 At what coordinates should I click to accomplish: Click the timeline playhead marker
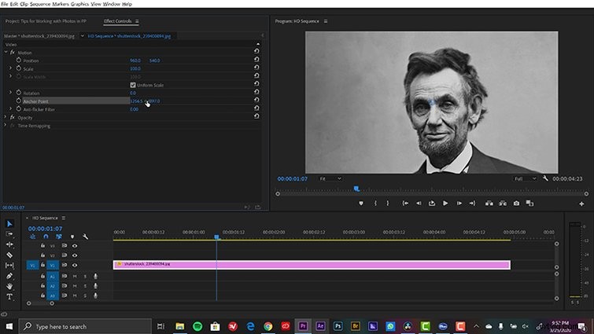tap(216, 237)
